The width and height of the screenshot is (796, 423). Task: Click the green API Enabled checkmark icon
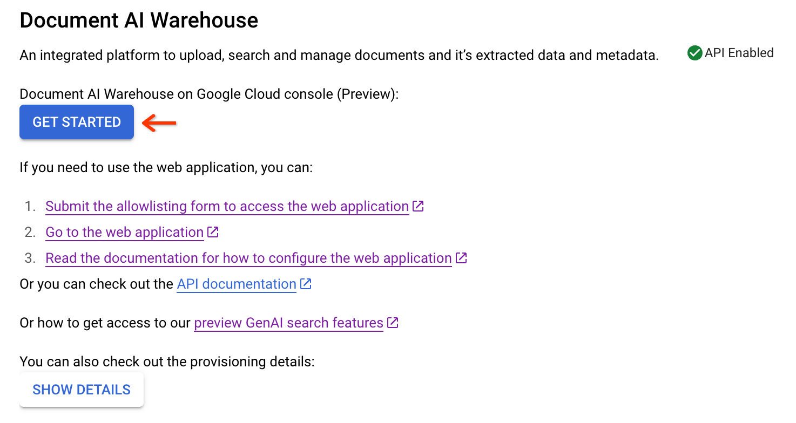[694, 53]
